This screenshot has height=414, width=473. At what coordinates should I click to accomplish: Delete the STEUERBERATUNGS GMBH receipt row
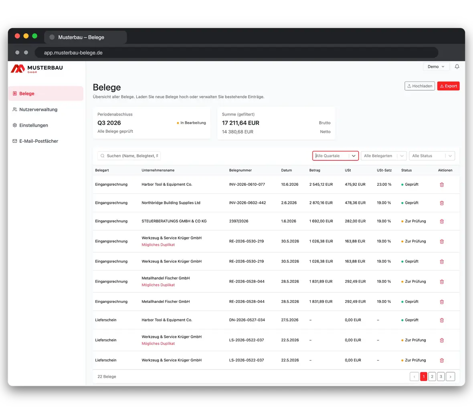pyautogui.click(x=442, y=221)
